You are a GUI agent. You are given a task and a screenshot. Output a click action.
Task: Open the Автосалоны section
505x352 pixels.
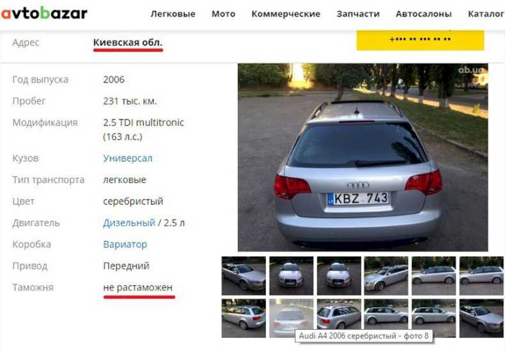424,14
